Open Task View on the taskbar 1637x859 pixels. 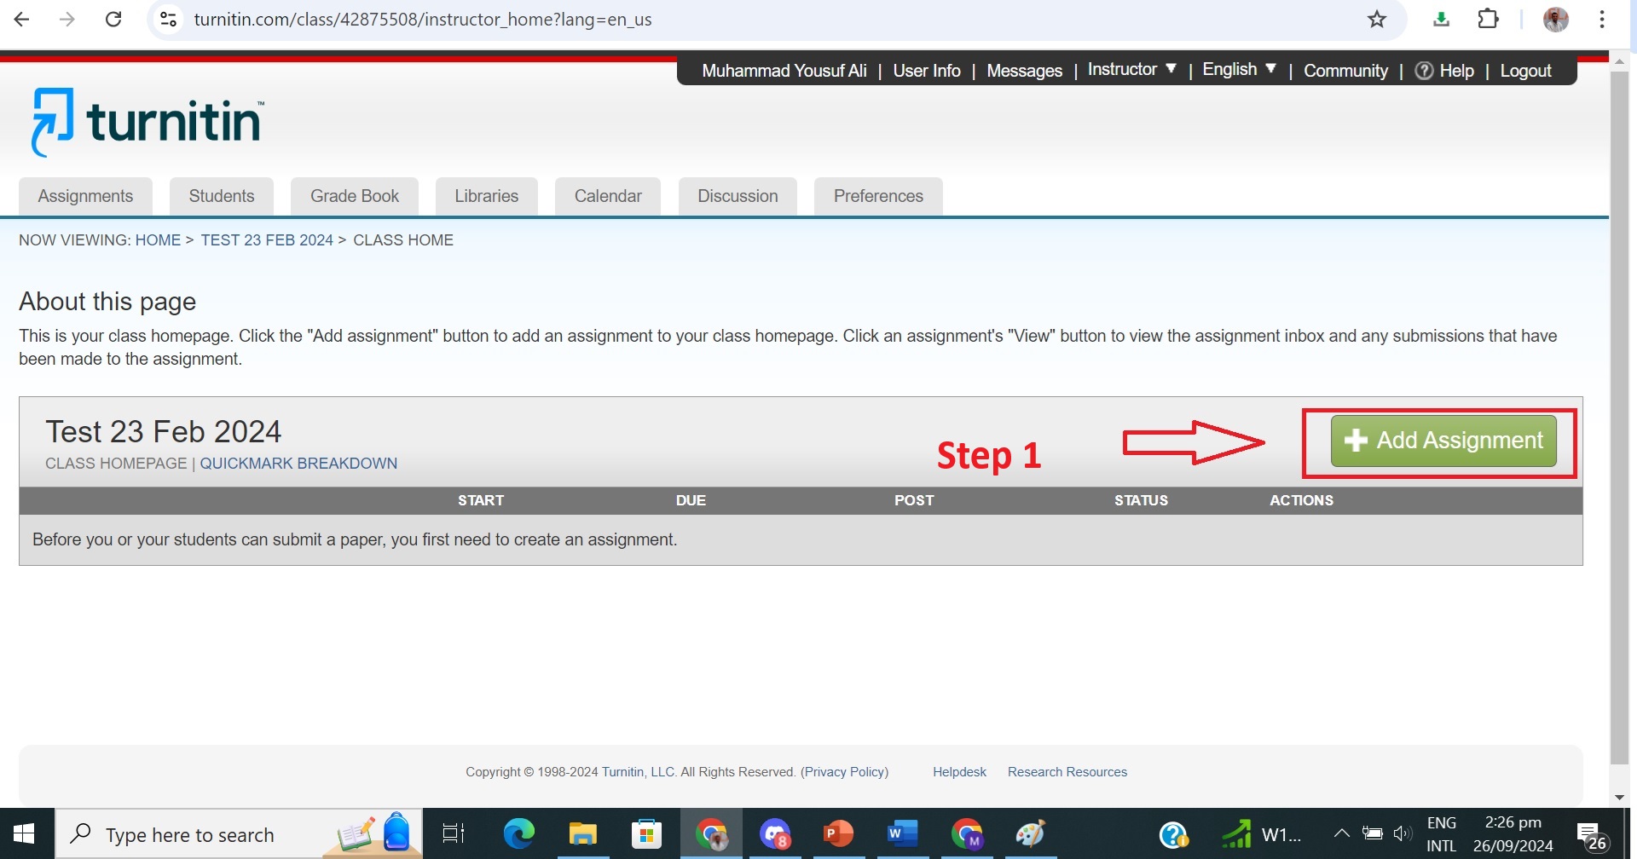(454, 834)
